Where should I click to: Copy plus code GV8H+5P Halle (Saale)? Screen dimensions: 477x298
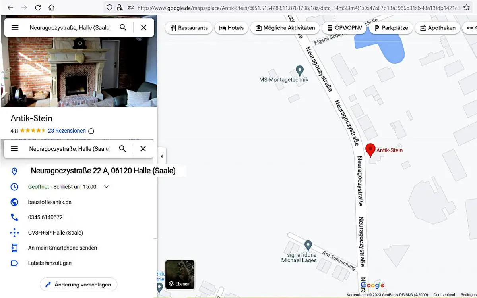[x=56, y=233]
